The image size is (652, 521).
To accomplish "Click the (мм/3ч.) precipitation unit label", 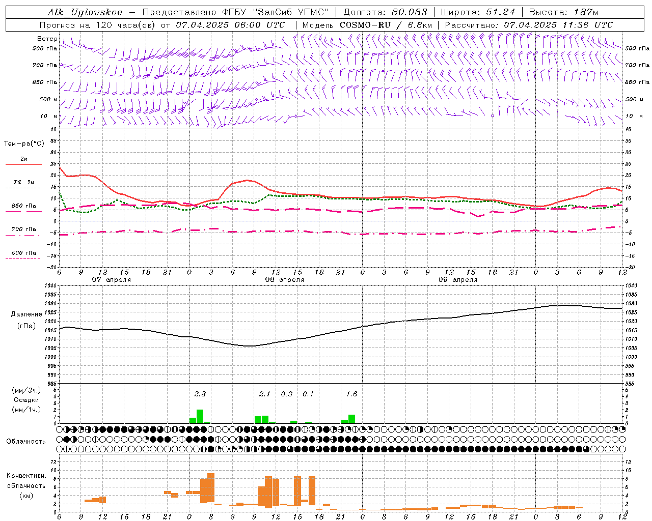I will (26, 390).
